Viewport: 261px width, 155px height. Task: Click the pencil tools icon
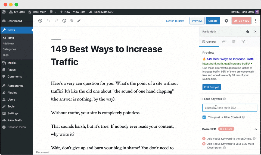79,21
